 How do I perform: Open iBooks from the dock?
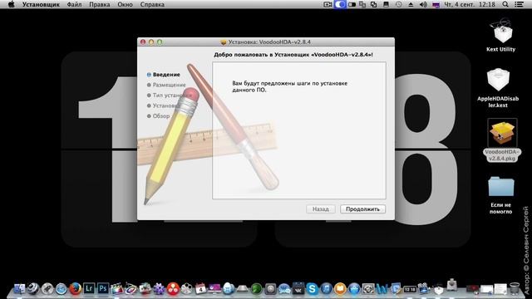[340, 289]
